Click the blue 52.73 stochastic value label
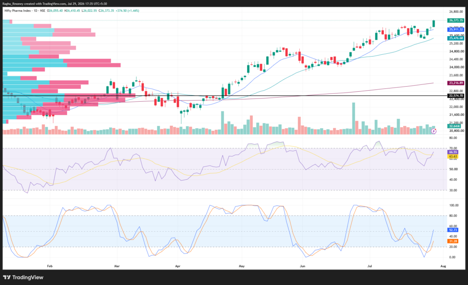The height and width of the screenshot is (285, 468). [x=453, y=230]
